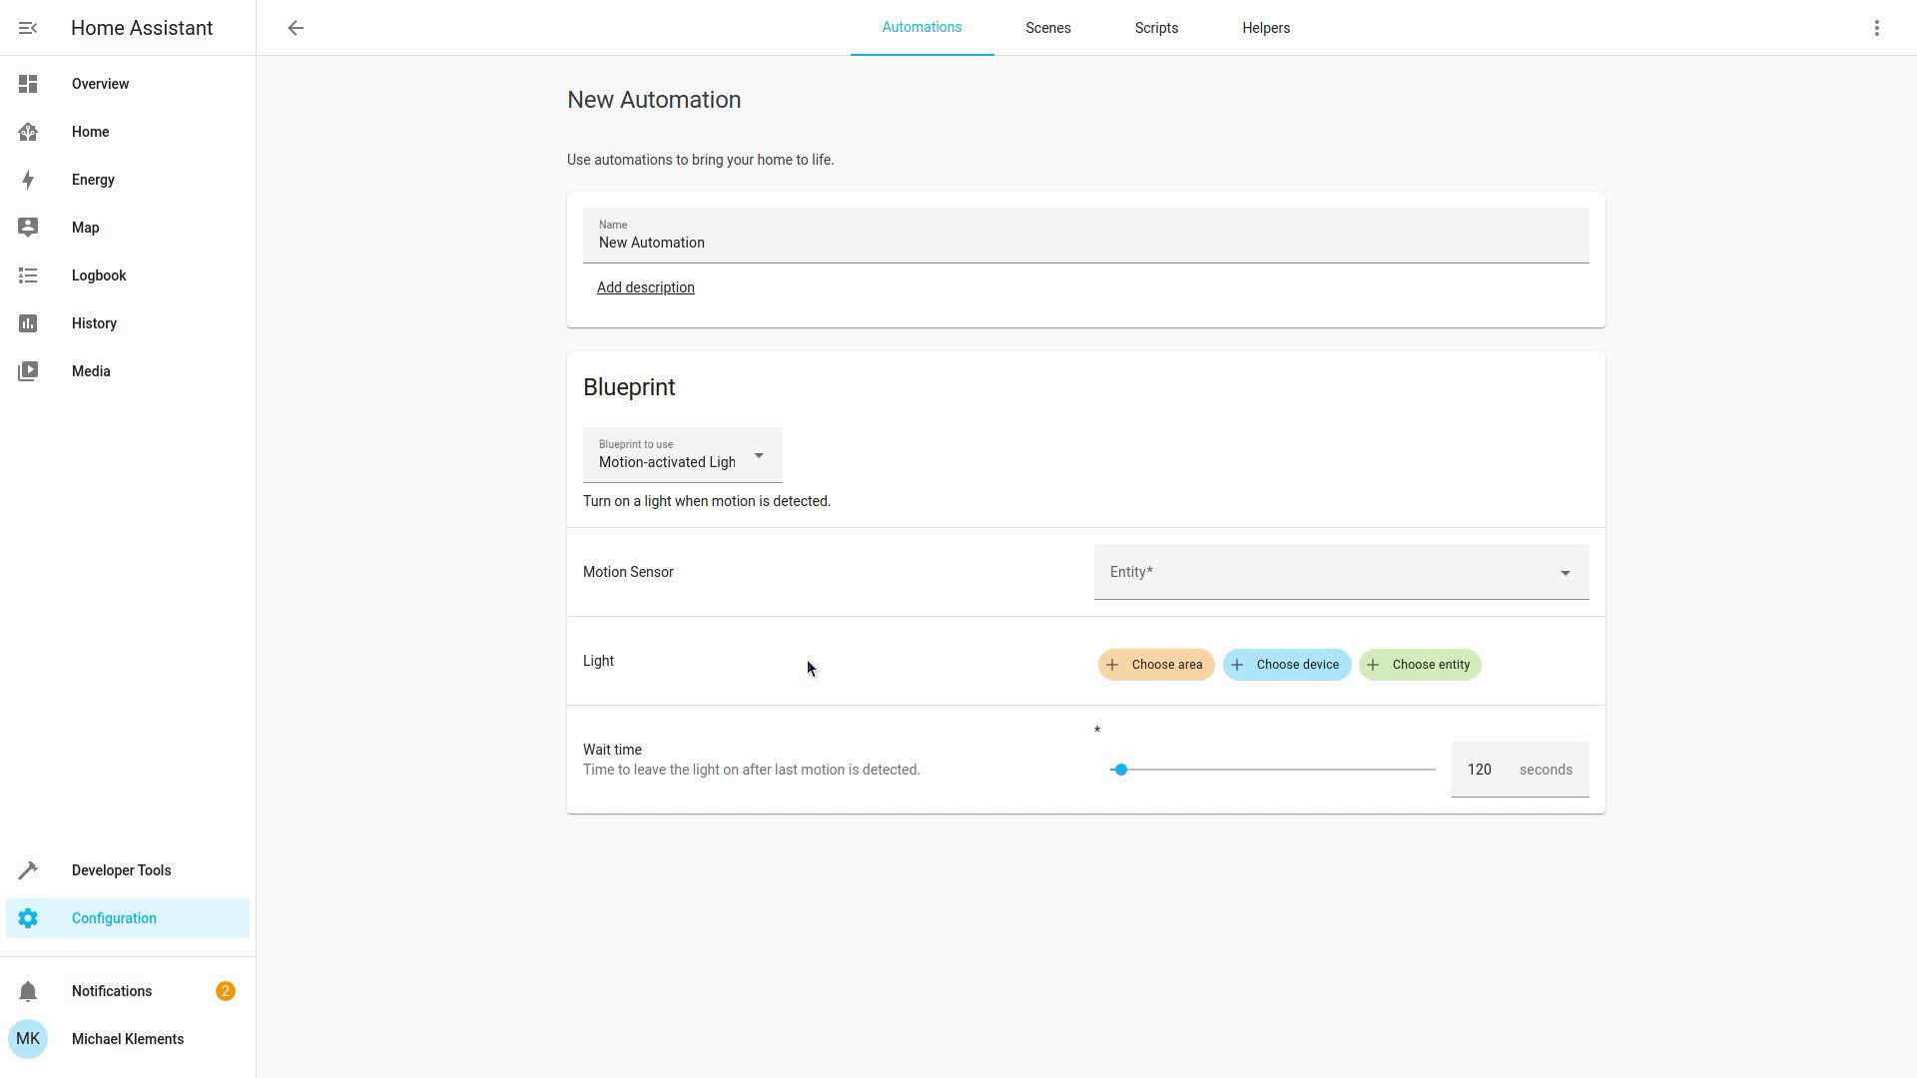Open Developer Tools hammer icon
The width and height of the screenshot is (1917, 1078).
28,870
